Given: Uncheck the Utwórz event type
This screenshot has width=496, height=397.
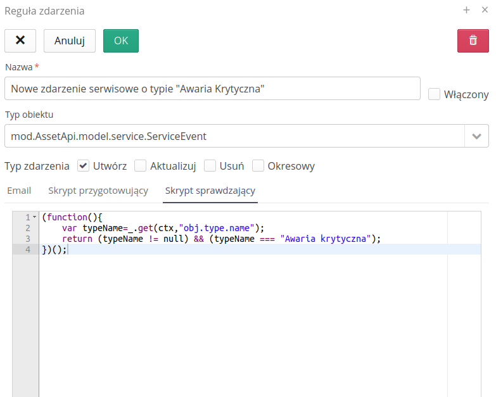Looking at the screenshot, I should coord(83,166).
